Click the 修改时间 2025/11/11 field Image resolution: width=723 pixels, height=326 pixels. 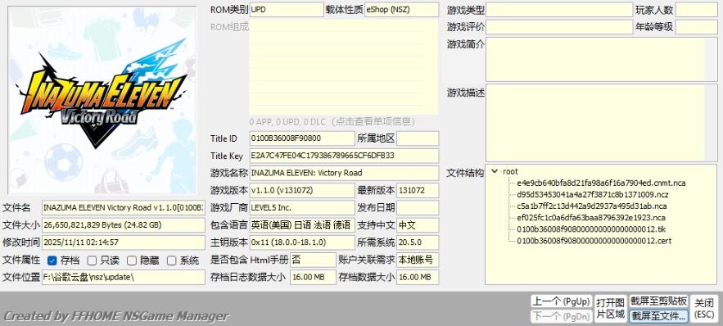coord(123,242)
